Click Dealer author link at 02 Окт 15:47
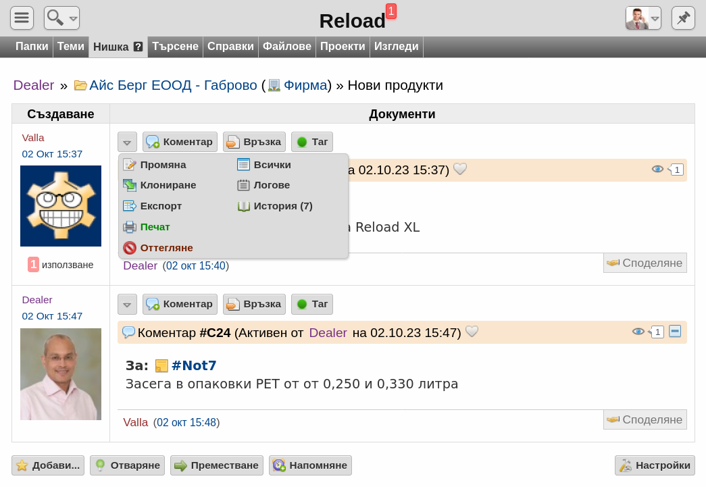Viewport: 706px width, 487px height. coord(37,300)
